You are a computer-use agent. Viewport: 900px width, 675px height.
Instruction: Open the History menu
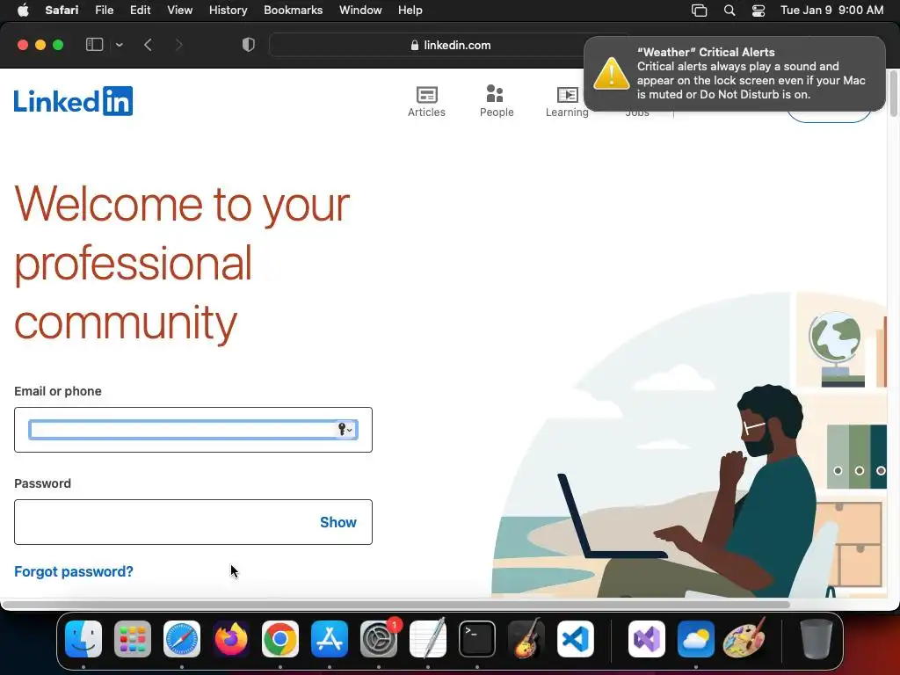click(228, 11)
